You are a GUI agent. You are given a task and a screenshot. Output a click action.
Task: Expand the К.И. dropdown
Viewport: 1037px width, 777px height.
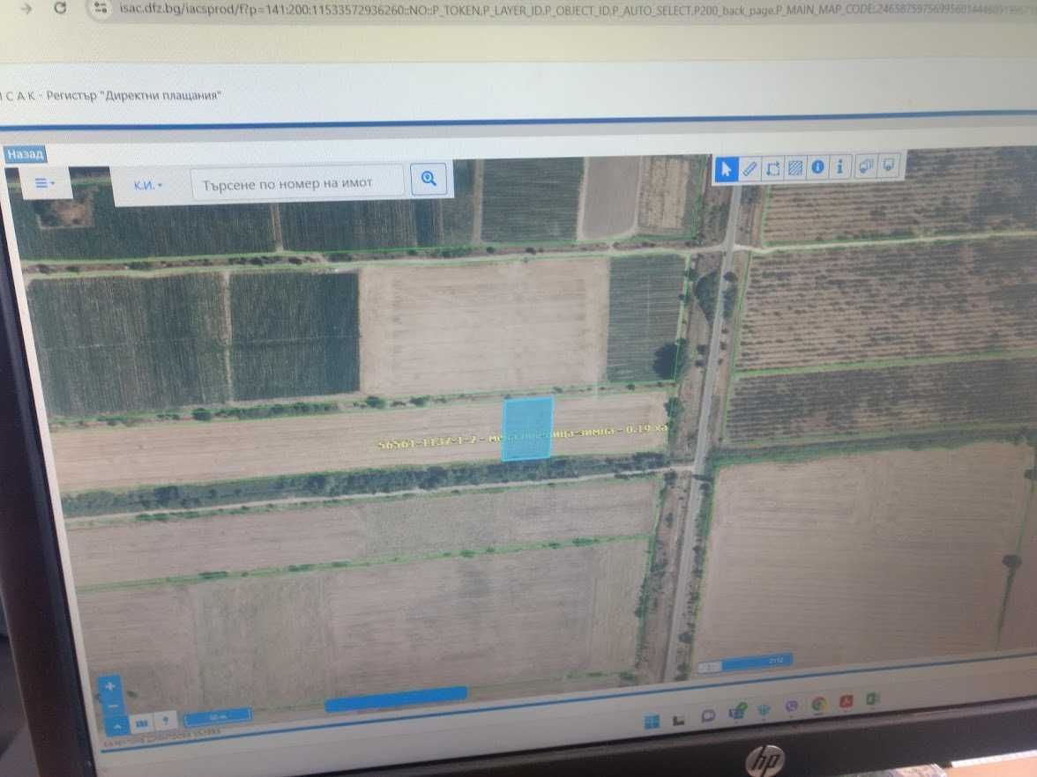[147, 186]
